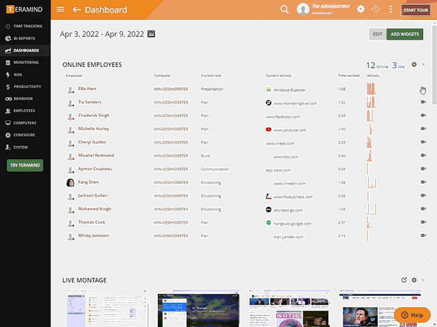The height and width of the screenshot is (327, 437).
Task: Click Fang Shen's activity bar chart
Action: (x=372, y=182)
